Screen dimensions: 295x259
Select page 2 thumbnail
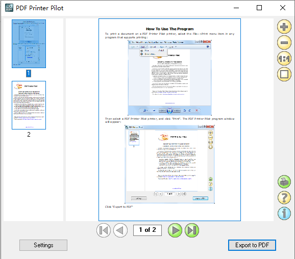click(29, 105)
